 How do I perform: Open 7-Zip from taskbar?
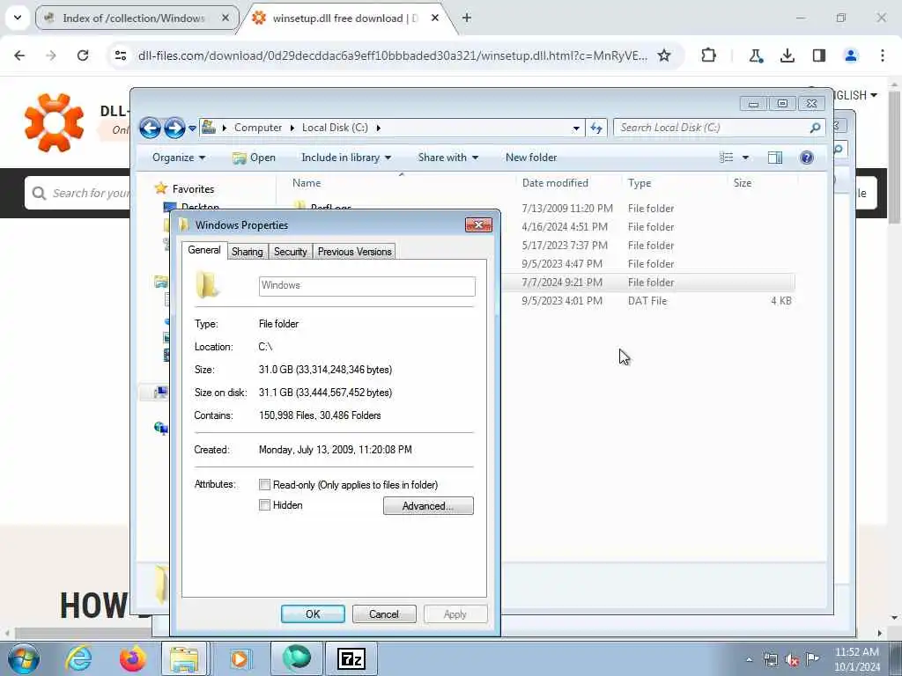(x=351, y=658)
